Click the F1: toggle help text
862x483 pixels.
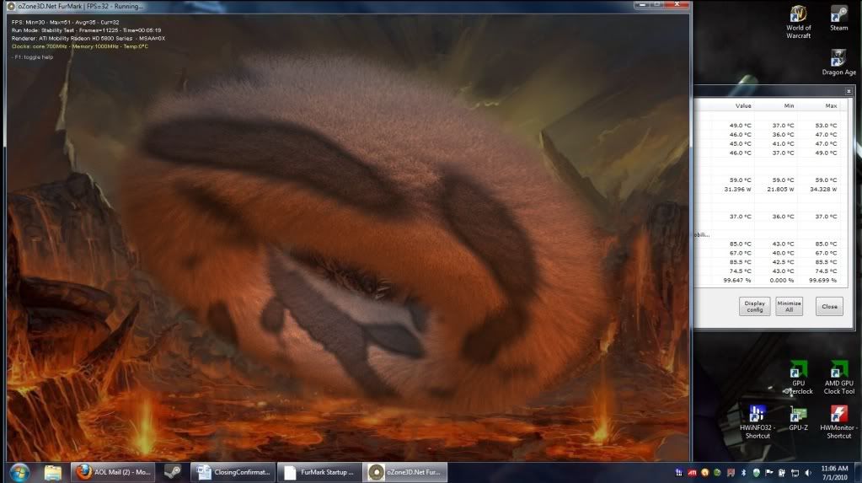[32, 57]
